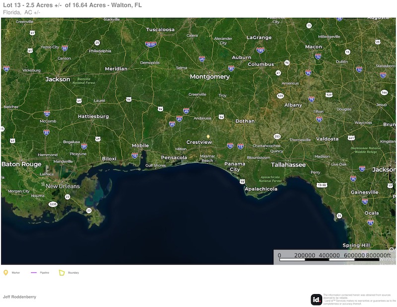Click the black id. logo badge
The width and height of the screenshot is (397, 307).
tap(316, 300)
